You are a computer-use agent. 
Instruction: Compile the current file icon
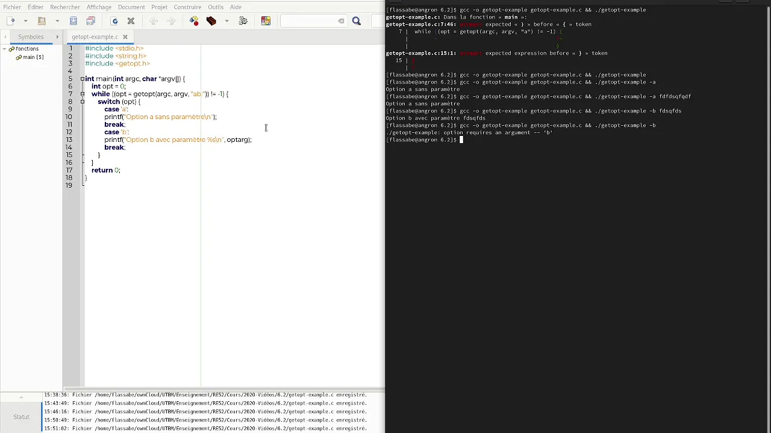[x=194, y=21]
